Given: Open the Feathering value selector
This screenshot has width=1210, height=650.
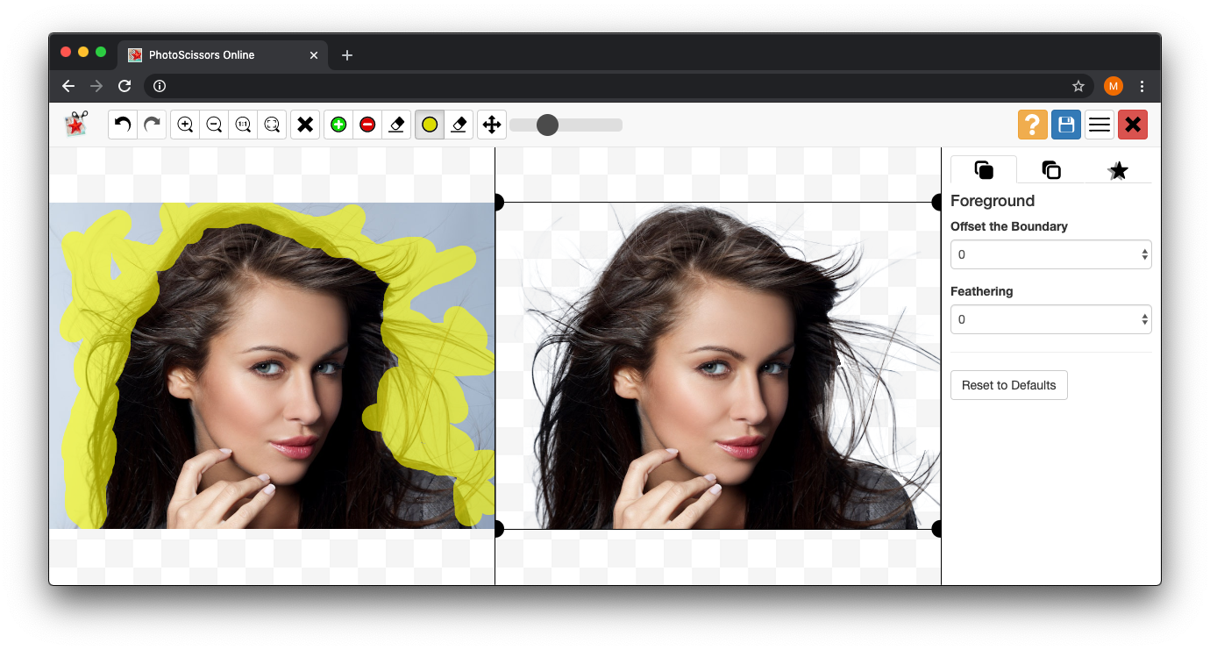Looking at the screenshot, I should [x=1050, y=319].
